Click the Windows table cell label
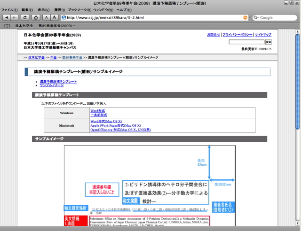 coord(67,113)
